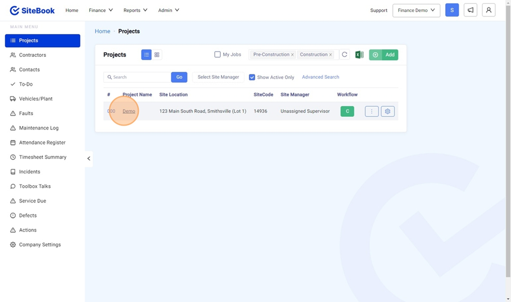
Task: Expand the Finance dropdown menu
Action: 101,10
